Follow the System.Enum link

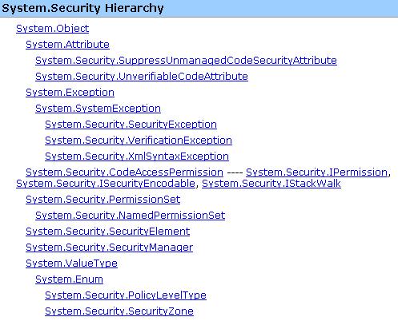pos(69,279)
